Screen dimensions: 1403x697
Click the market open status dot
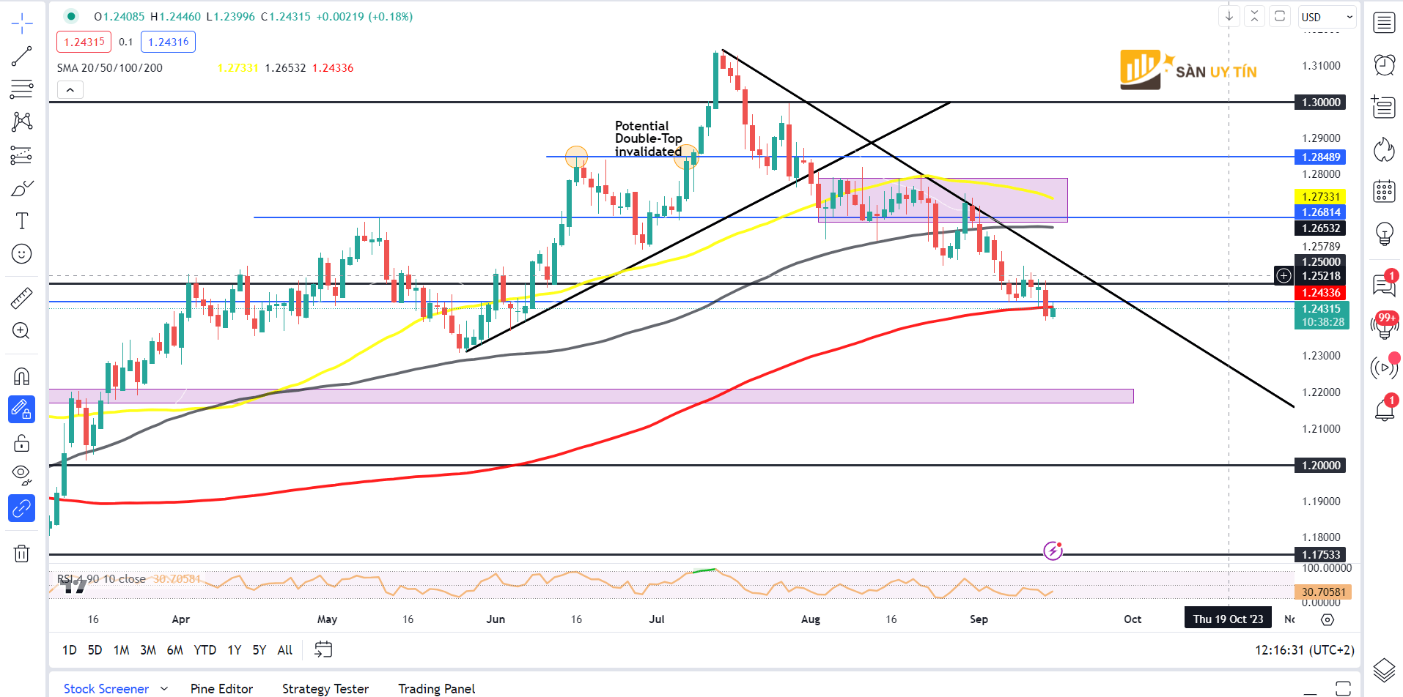(71, 16)
